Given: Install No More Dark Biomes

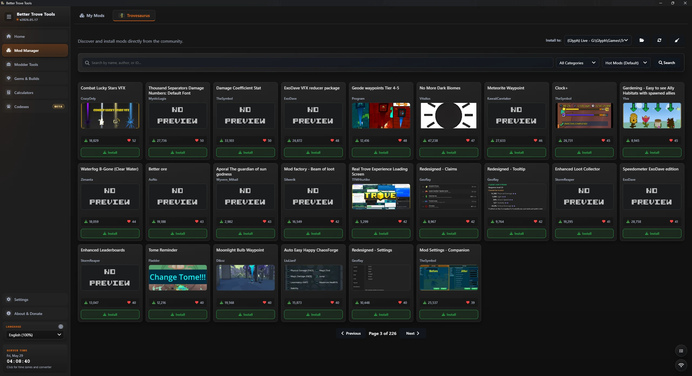Looking at the screenshot, I should click(449, 152).
